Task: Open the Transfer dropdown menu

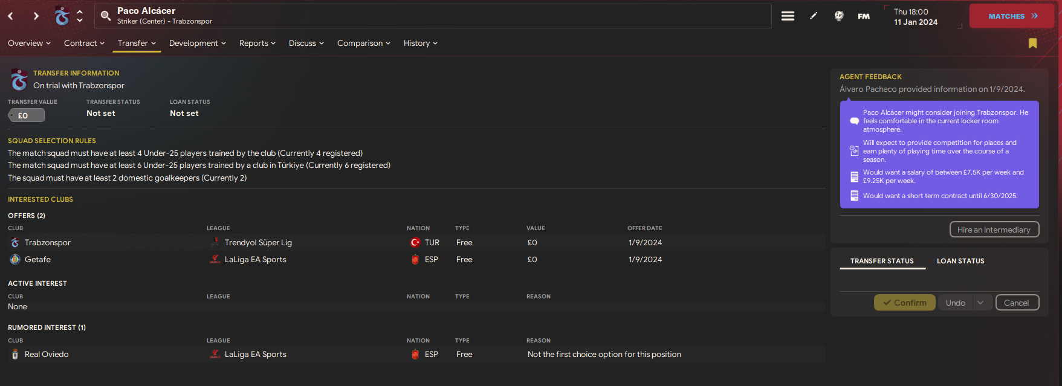Action: tap(137, 43)
